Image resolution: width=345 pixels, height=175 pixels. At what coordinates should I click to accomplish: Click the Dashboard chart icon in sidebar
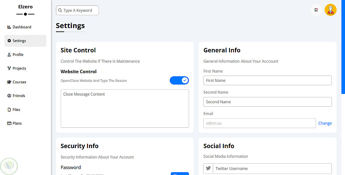click(x=9, y=27)
